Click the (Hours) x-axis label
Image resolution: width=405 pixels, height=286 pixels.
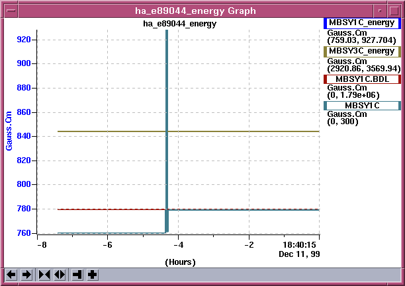179,262
